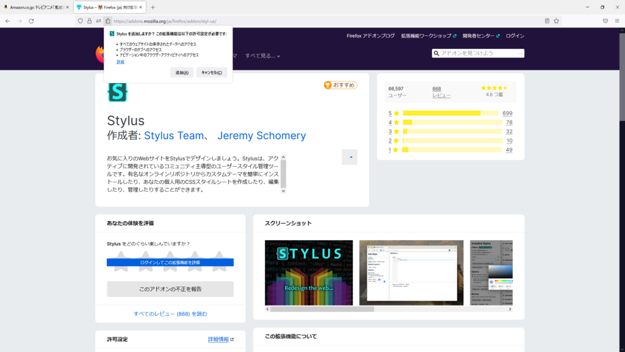The height and width of the screenshot is (352, 625).
Task: Open reader view icon in the address bar
Action: click(547, 21)
